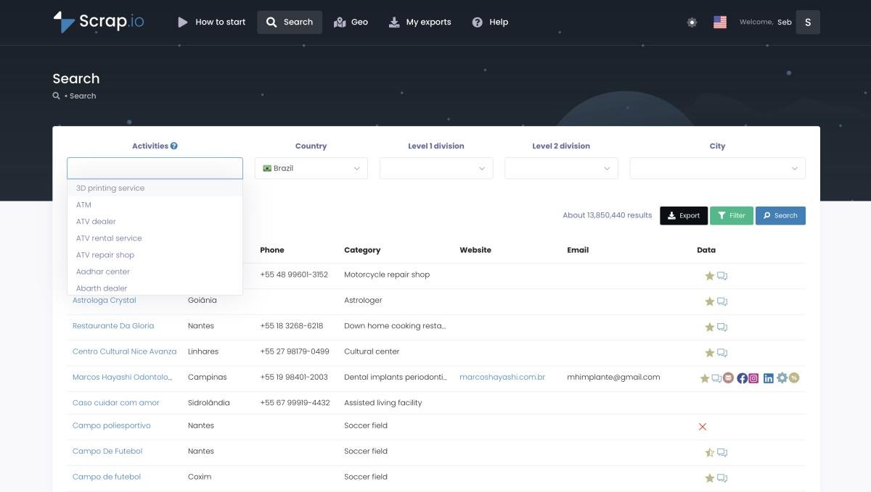Open the marcoshayashi.com.br website link
Viewport: 871px width, 492px height.
tap(502, 377)
